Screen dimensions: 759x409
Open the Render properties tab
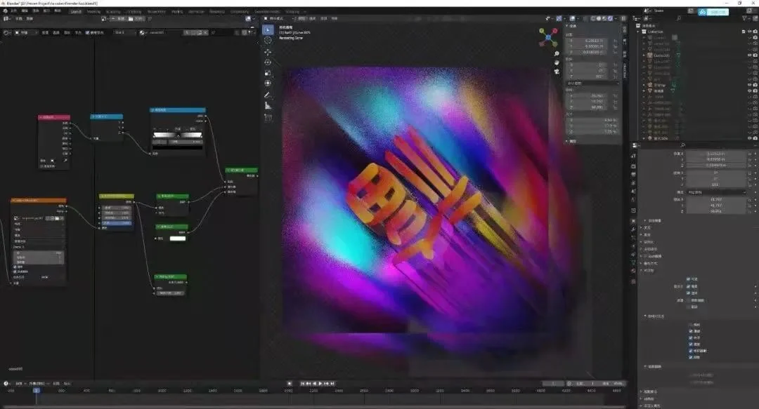(634, 166)
